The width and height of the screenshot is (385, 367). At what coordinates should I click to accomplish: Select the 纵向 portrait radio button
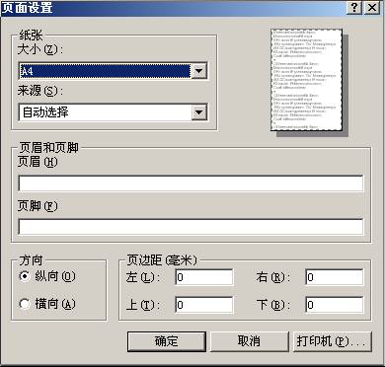(25, 276)
